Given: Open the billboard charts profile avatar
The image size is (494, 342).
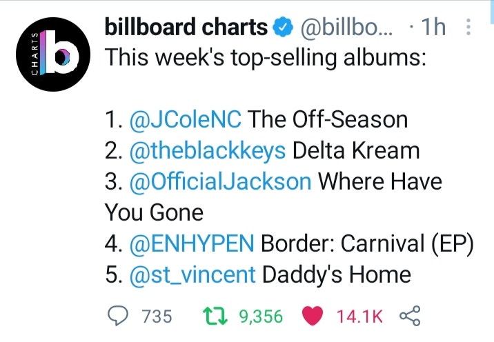Looking at the screenshot, I should pos(53,54).
